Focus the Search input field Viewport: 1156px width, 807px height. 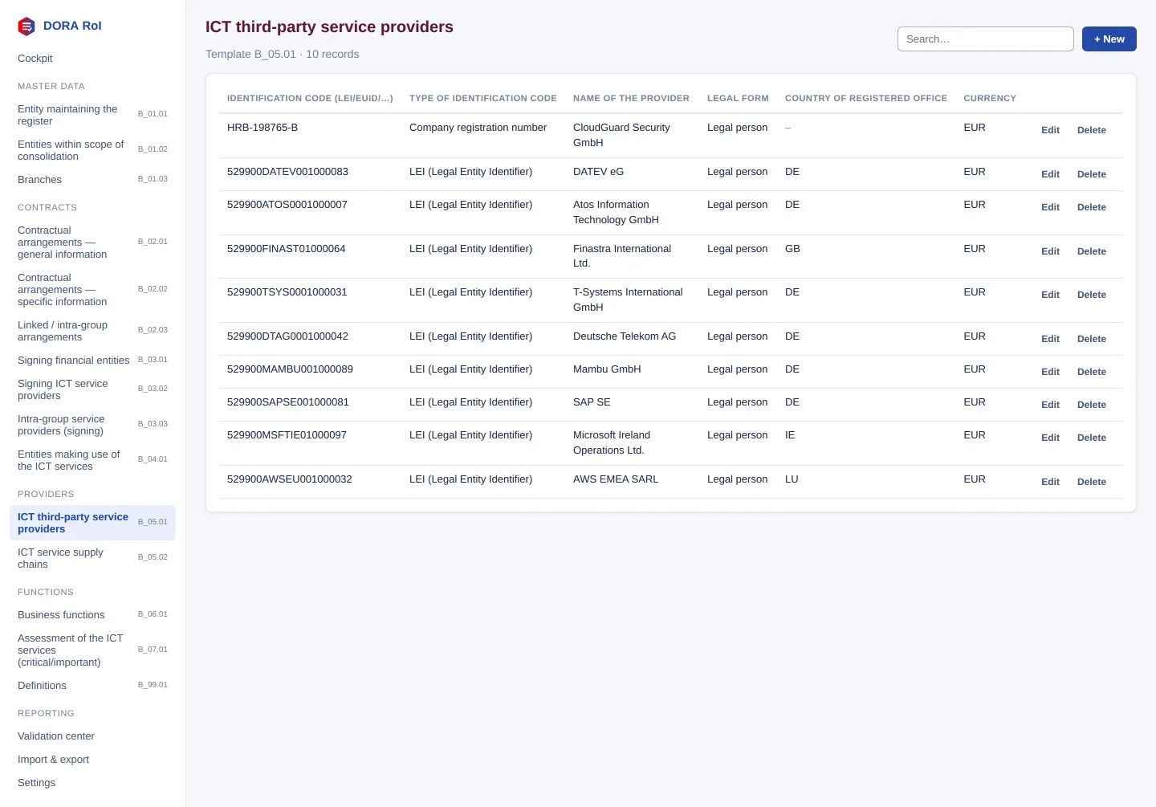985,39
